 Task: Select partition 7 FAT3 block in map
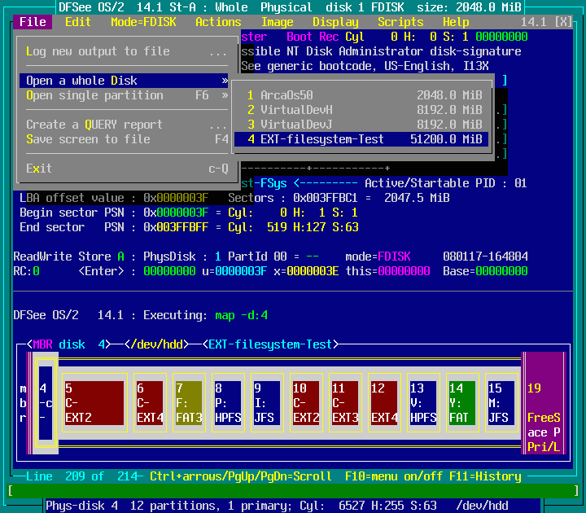click(189, 403)
